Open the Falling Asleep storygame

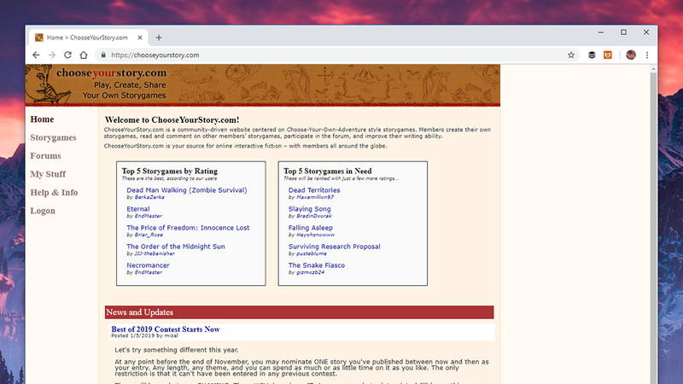(x=310, y=228)
